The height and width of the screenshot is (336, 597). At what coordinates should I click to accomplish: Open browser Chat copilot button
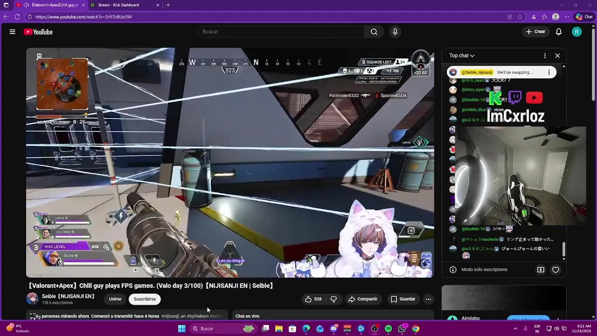(584, 17)
